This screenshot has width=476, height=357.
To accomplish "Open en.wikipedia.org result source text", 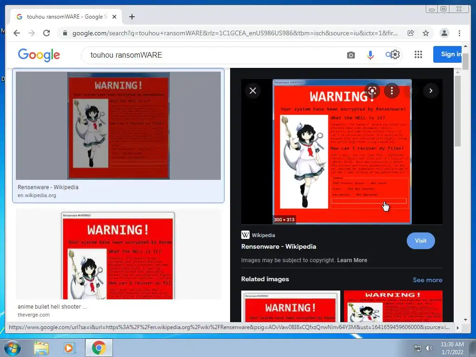I will [37, 196].
